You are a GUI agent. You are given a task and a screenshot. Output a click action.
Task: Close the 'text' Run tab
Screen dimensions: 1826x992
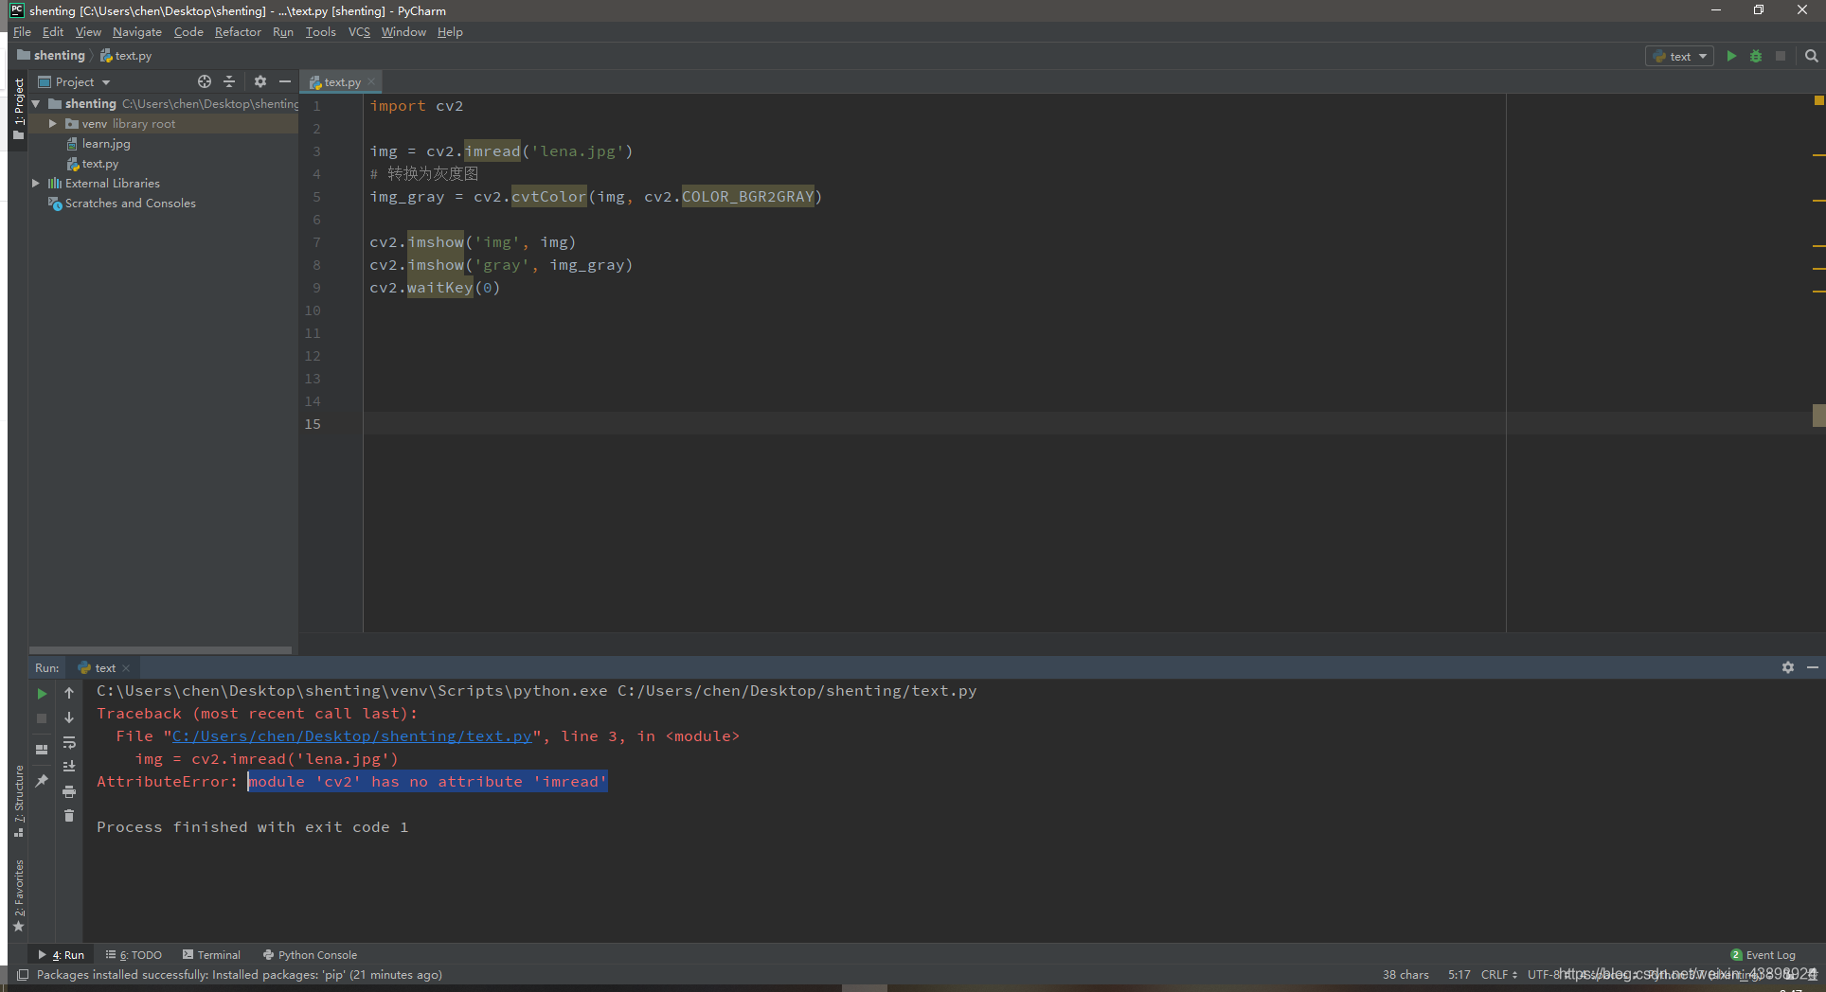tap(126, 668)
